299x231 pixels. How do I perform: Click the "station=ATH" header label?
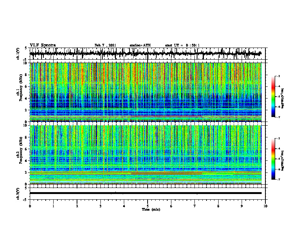(140, 45)
